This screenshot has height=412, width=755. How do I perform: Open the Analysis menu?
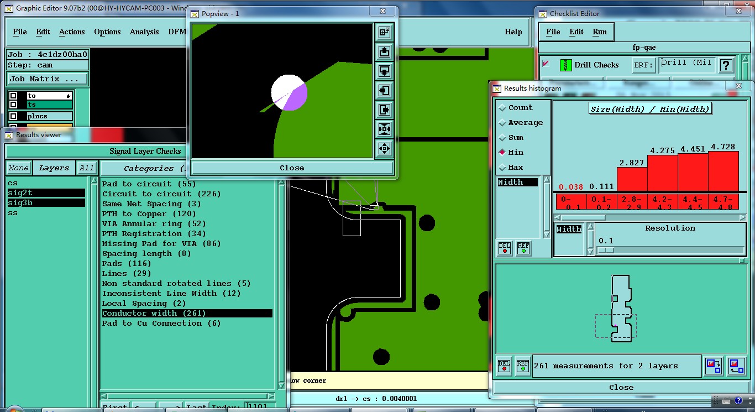click(144, 32)
